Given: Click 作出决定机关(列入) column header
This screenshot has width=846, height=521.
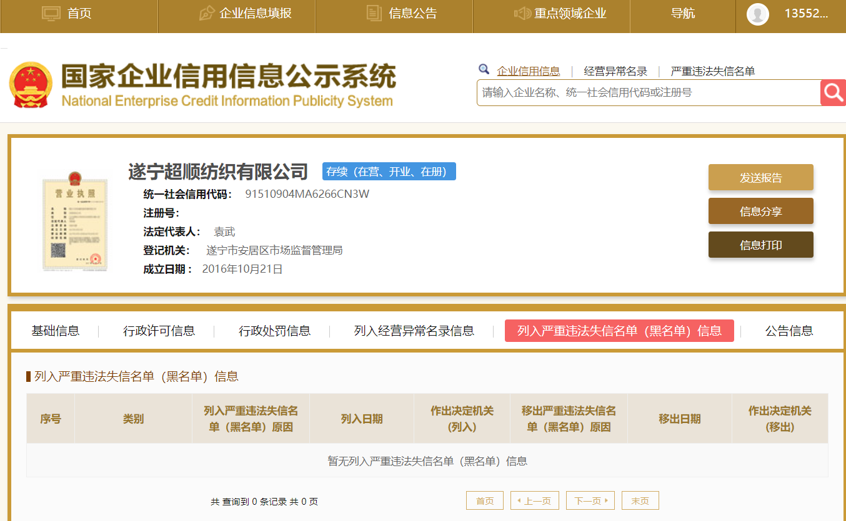Looking at the screenshot, I should pyautogui.click(x=462, y=419).
